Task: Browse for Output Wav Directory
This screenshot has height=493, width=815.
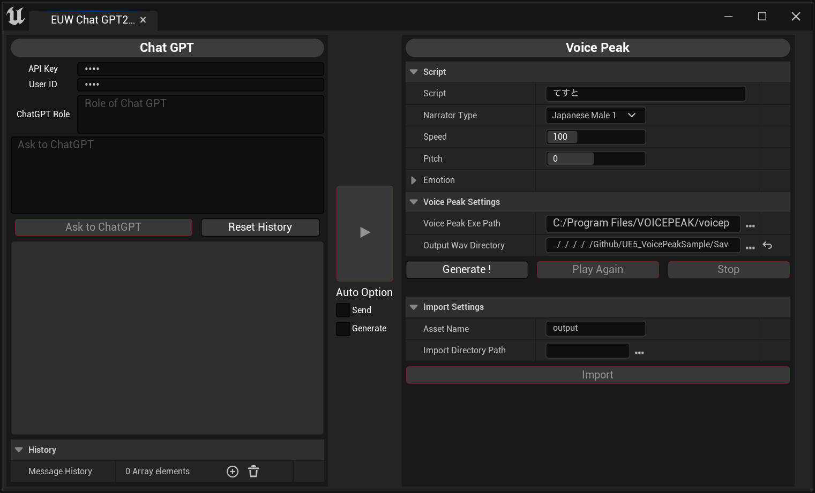Action: tap(750, 247)
